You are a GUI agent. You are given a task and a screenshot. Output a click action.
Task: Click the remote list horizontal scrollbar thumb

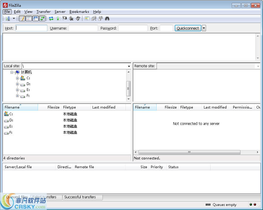(189, 152)
